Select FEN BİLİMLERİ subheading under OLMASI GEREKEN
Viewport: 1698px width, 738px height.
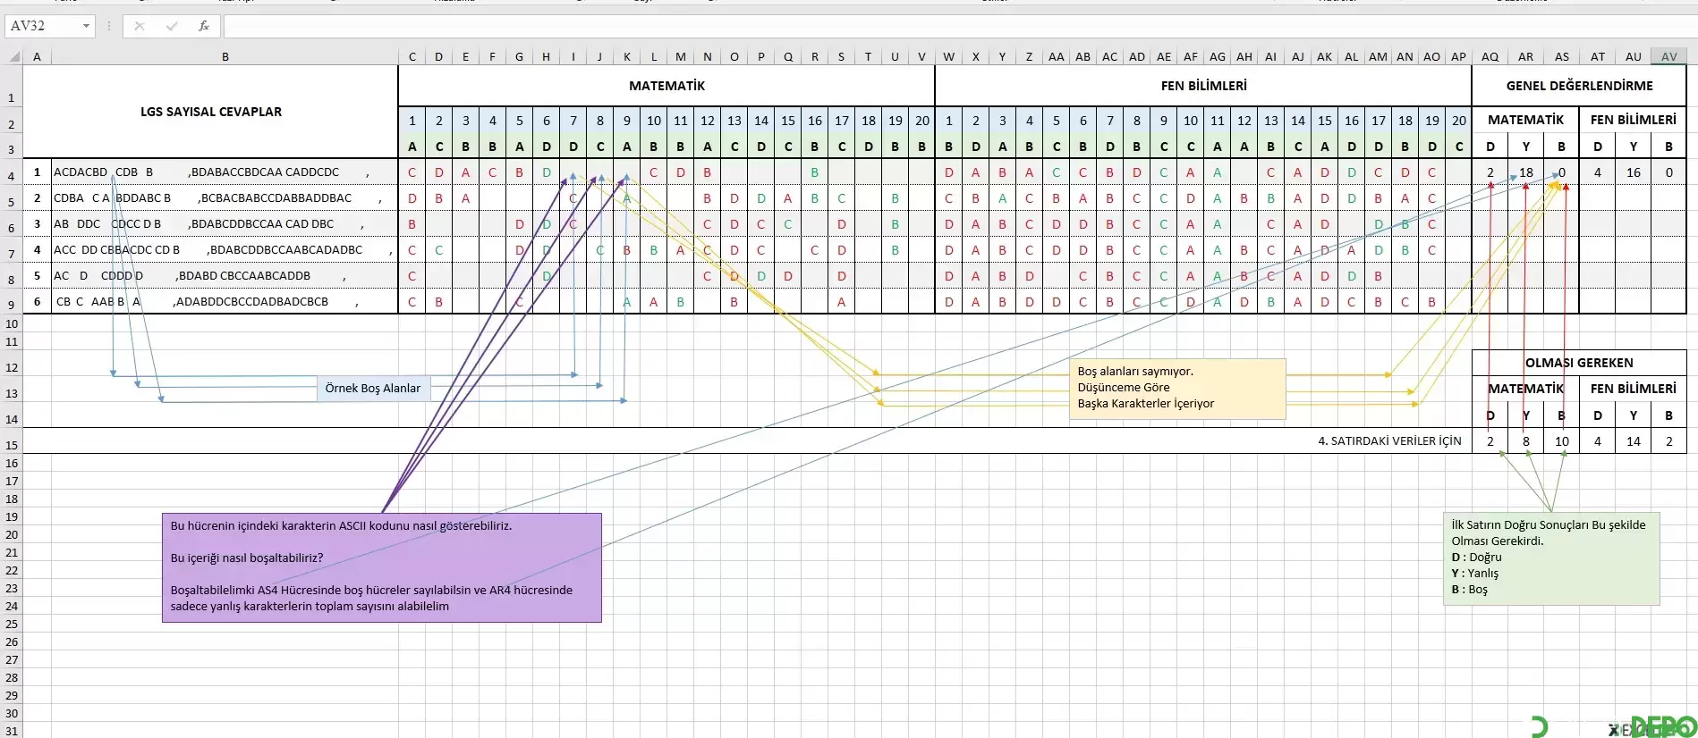1633,389
